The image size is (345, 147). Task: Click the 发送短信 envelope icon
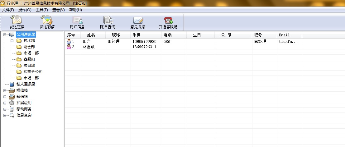pyautogui.click(x=17, y=20)
